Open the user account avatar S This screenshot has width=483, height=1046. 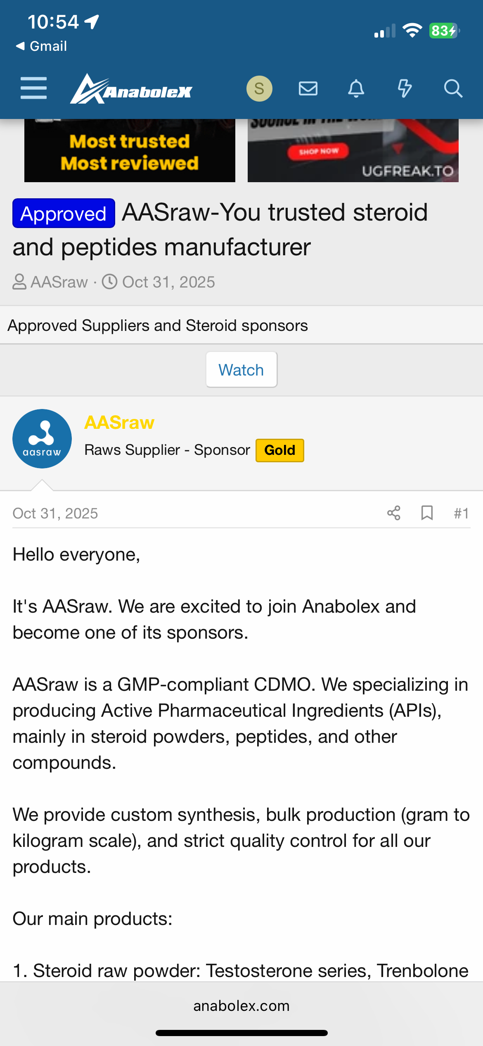(x=259, y=88)
